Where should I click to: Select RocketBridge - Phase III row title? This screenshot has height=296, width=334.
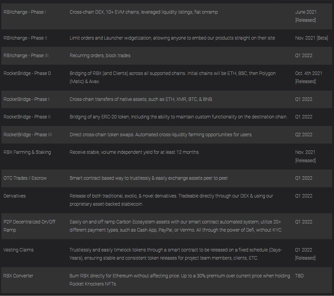point(28,135)
